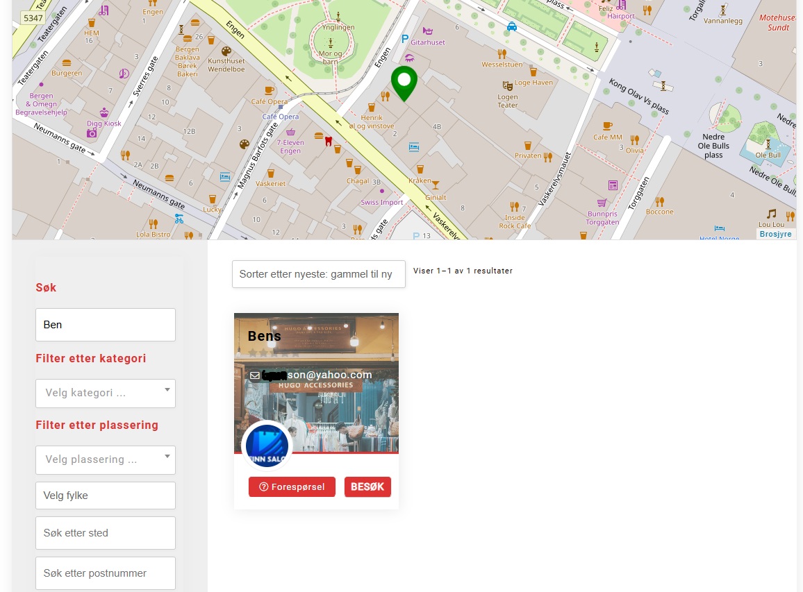Click the Finn Salg round logo avatar
Screen dimensions: 803x592
coord(267,446)
